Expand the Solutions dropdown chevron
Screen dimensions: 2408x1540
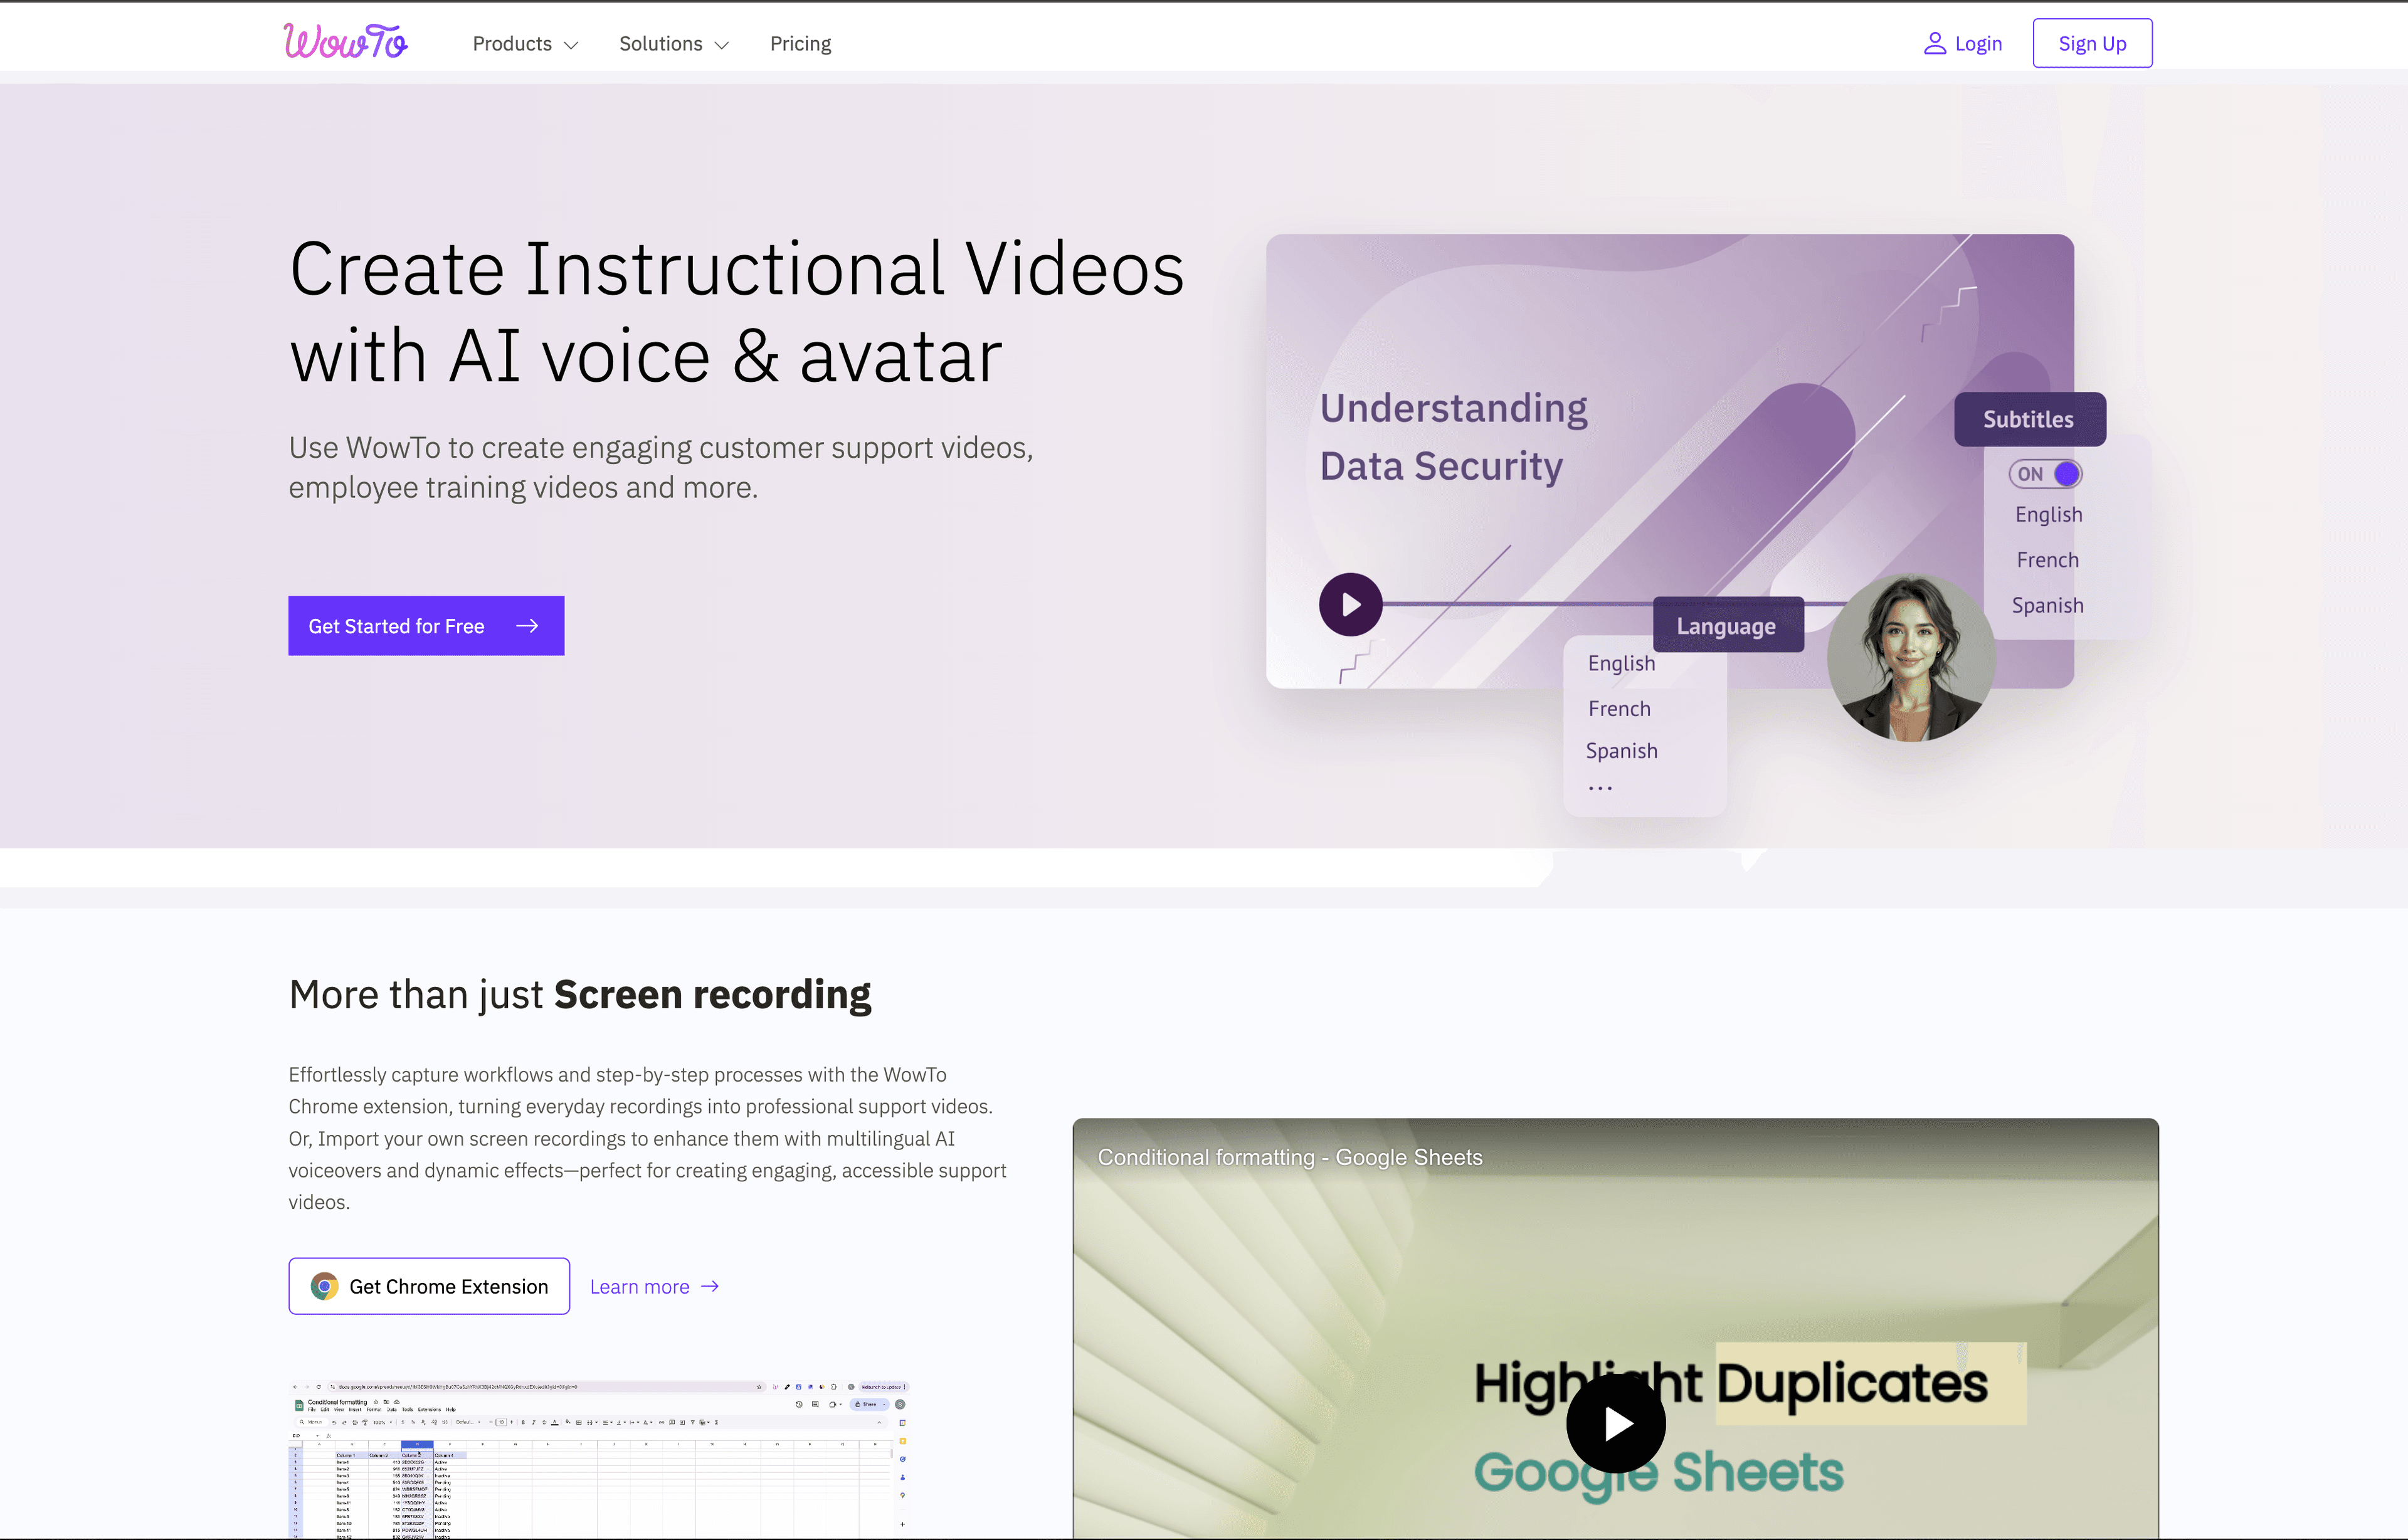point(722,45)
